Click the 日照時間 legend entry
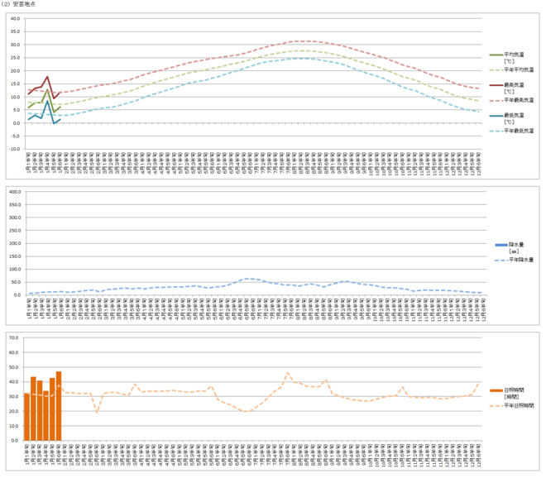546x478 pixels. tap(516, 390)
